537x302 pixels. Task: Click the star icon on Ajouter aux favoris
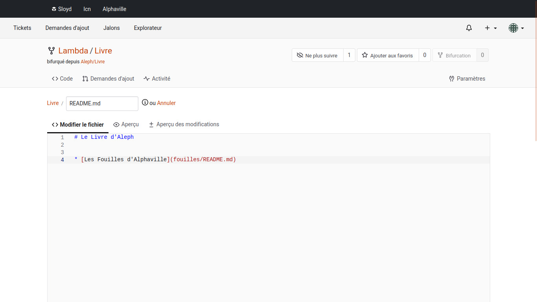click(x=365, y=55)
